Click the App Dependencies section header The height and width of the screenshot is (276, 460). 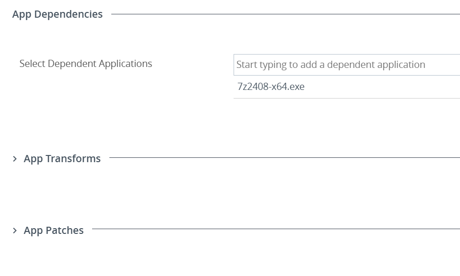click(57, 14)
